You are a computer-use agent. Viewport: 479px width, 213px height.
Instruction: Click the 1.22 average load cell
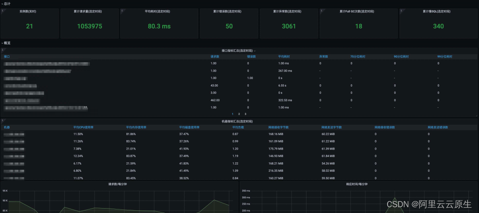235,163
